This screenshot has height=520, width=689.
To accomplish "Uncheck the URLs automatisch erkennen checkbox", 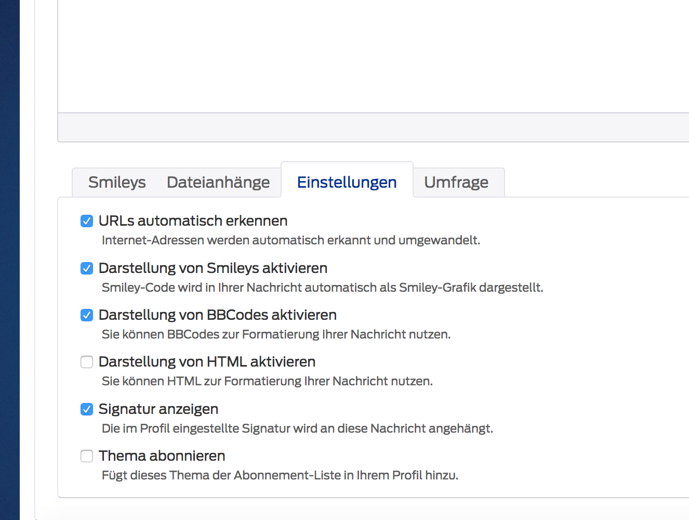I will tap(87, 222).
